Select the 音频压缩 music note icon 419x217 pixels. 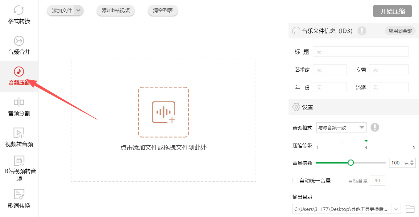tap(19, 71)
